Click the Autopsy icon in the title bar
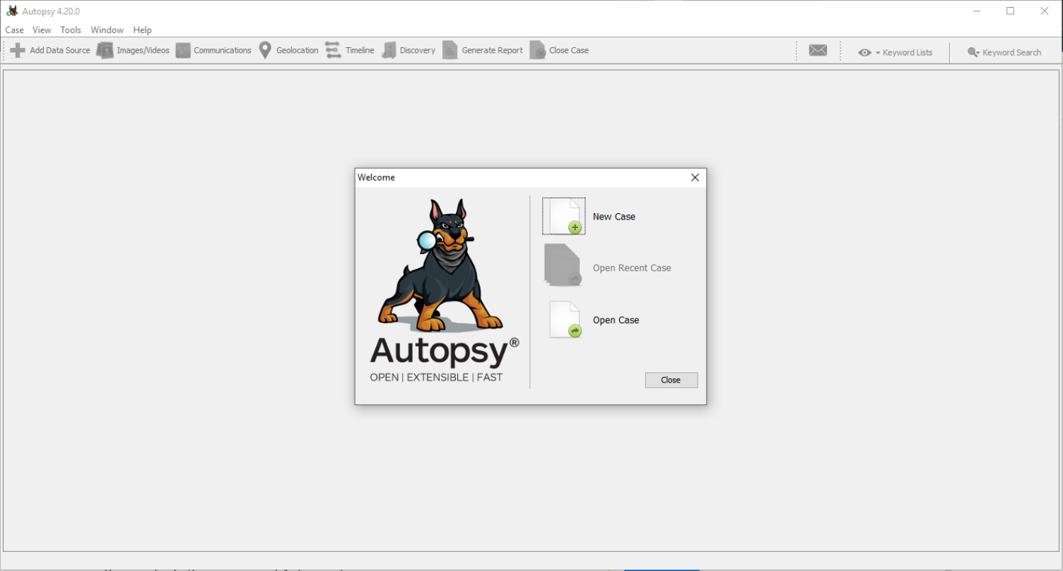Viewport: 1063px width, 571px height. tap(12, 11)
